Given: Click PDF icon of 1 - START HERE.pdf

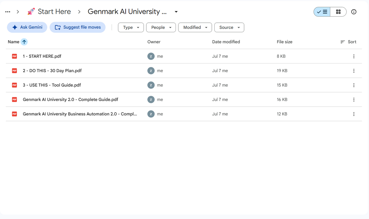Looking at the screenshot, I should (14, 56).
